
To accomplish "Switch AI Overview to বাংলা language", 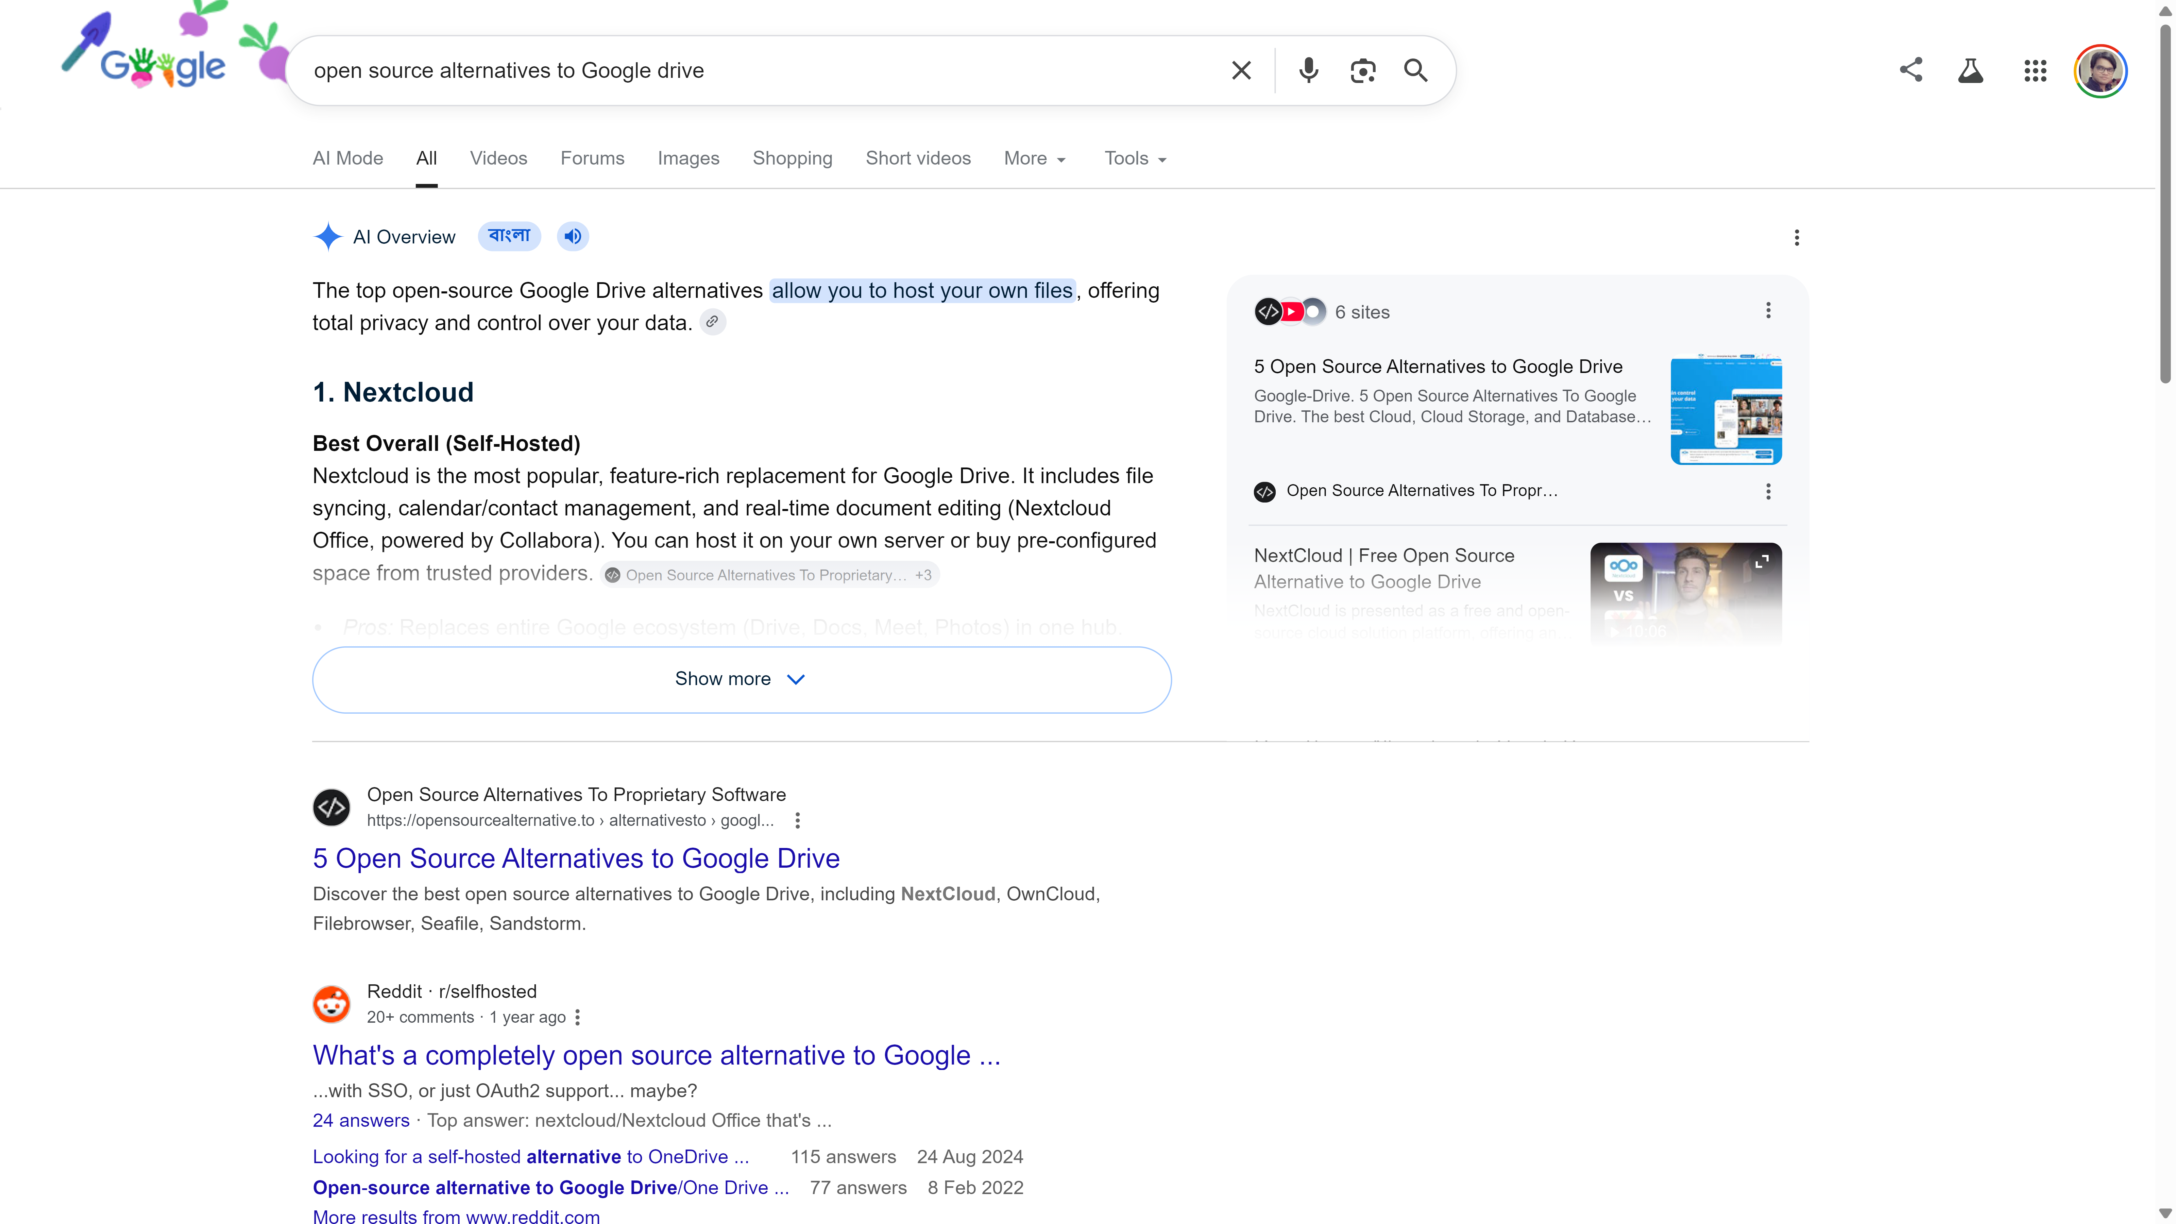I will [x=509, y=237].
